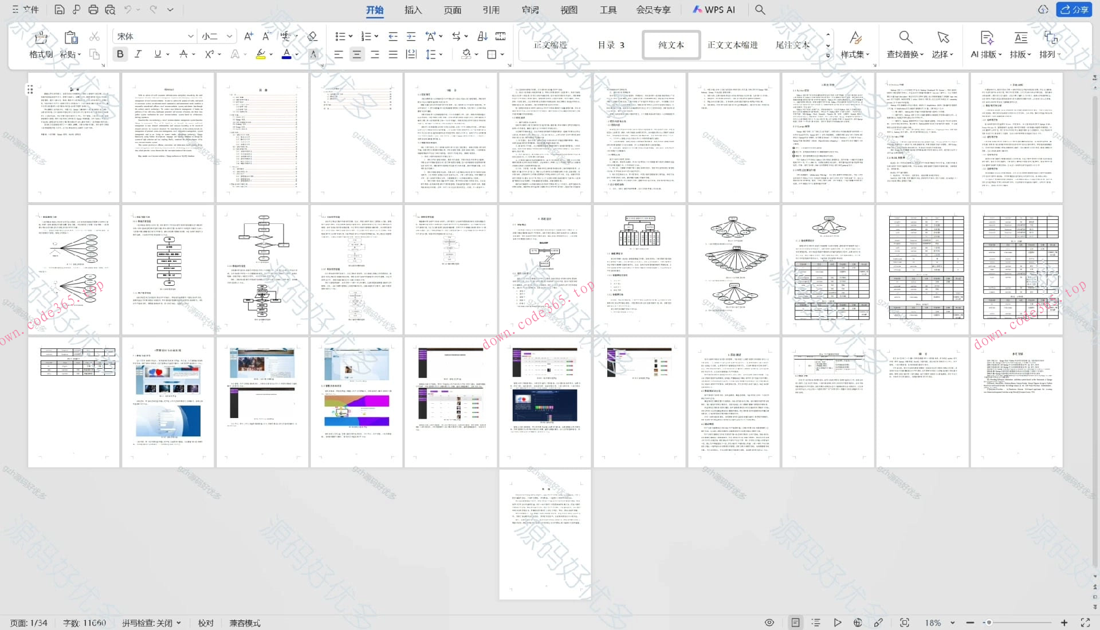Click the WPS AI button
The width and height of the screenshot is (1100, 630).
714,10
